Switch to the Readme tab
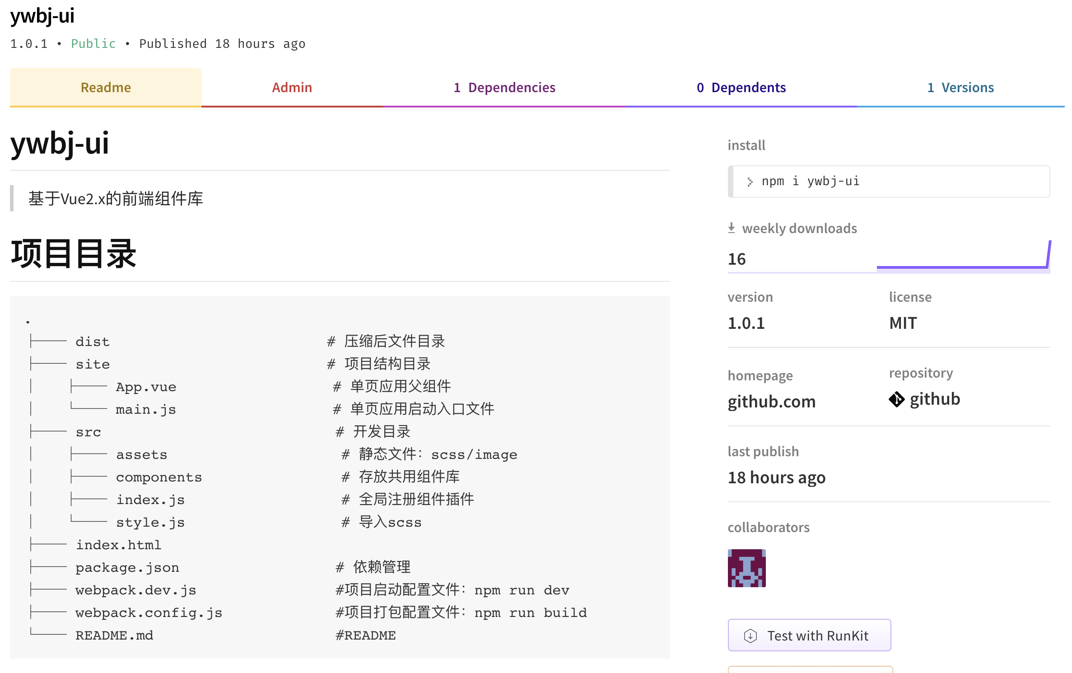This screenshot has width=1072, height=673. [105, 87]
